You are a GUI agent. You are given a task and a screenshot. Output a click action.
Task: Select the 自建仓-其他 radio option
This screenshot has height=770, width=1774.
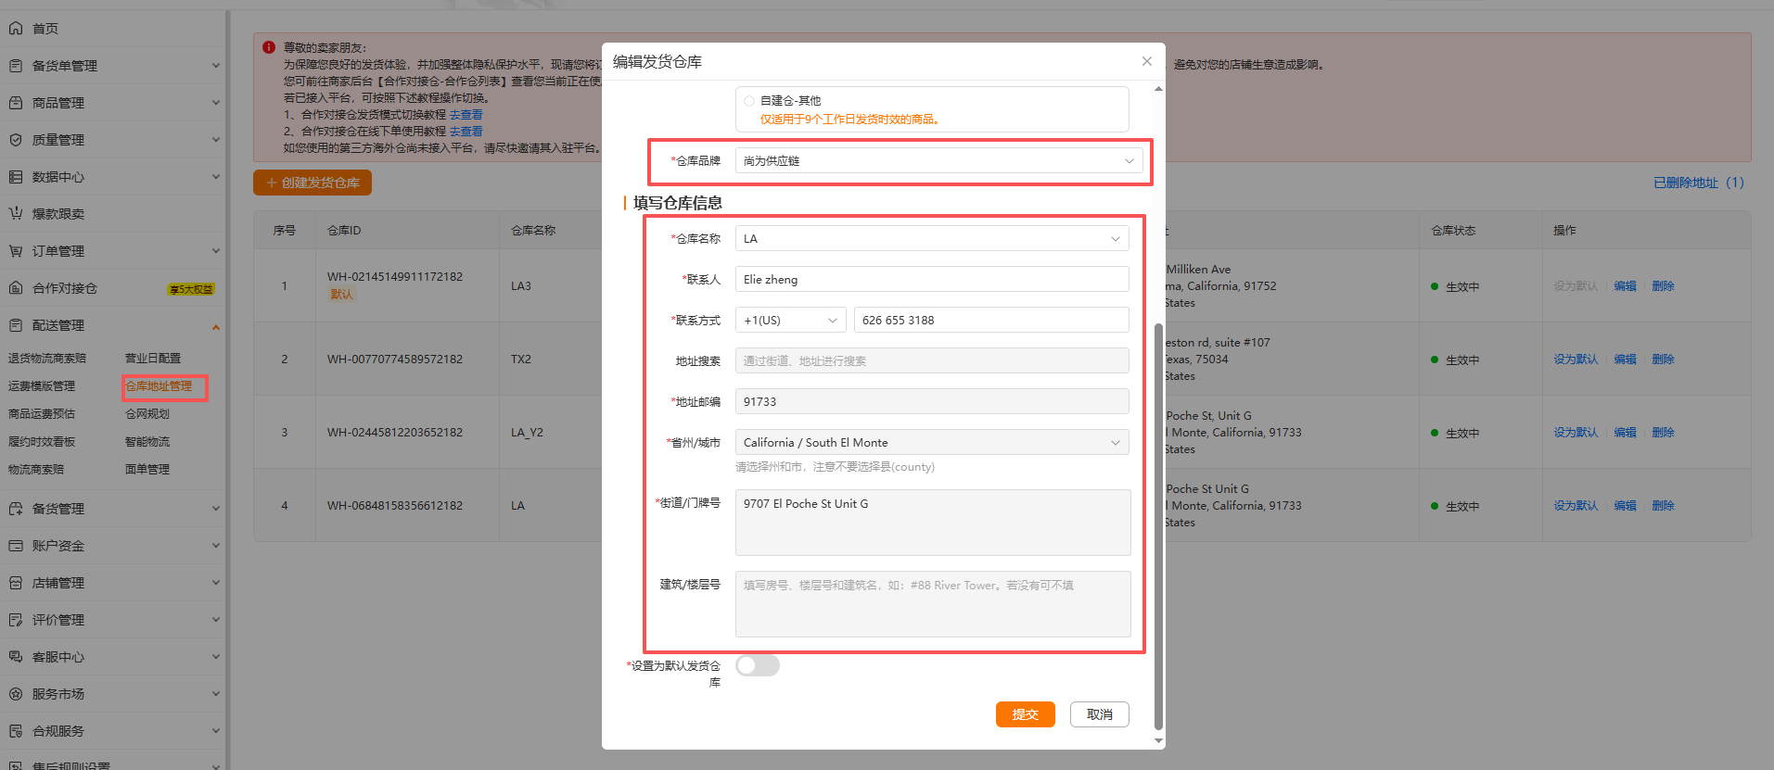pyautogui.click(x=749, y=101)
